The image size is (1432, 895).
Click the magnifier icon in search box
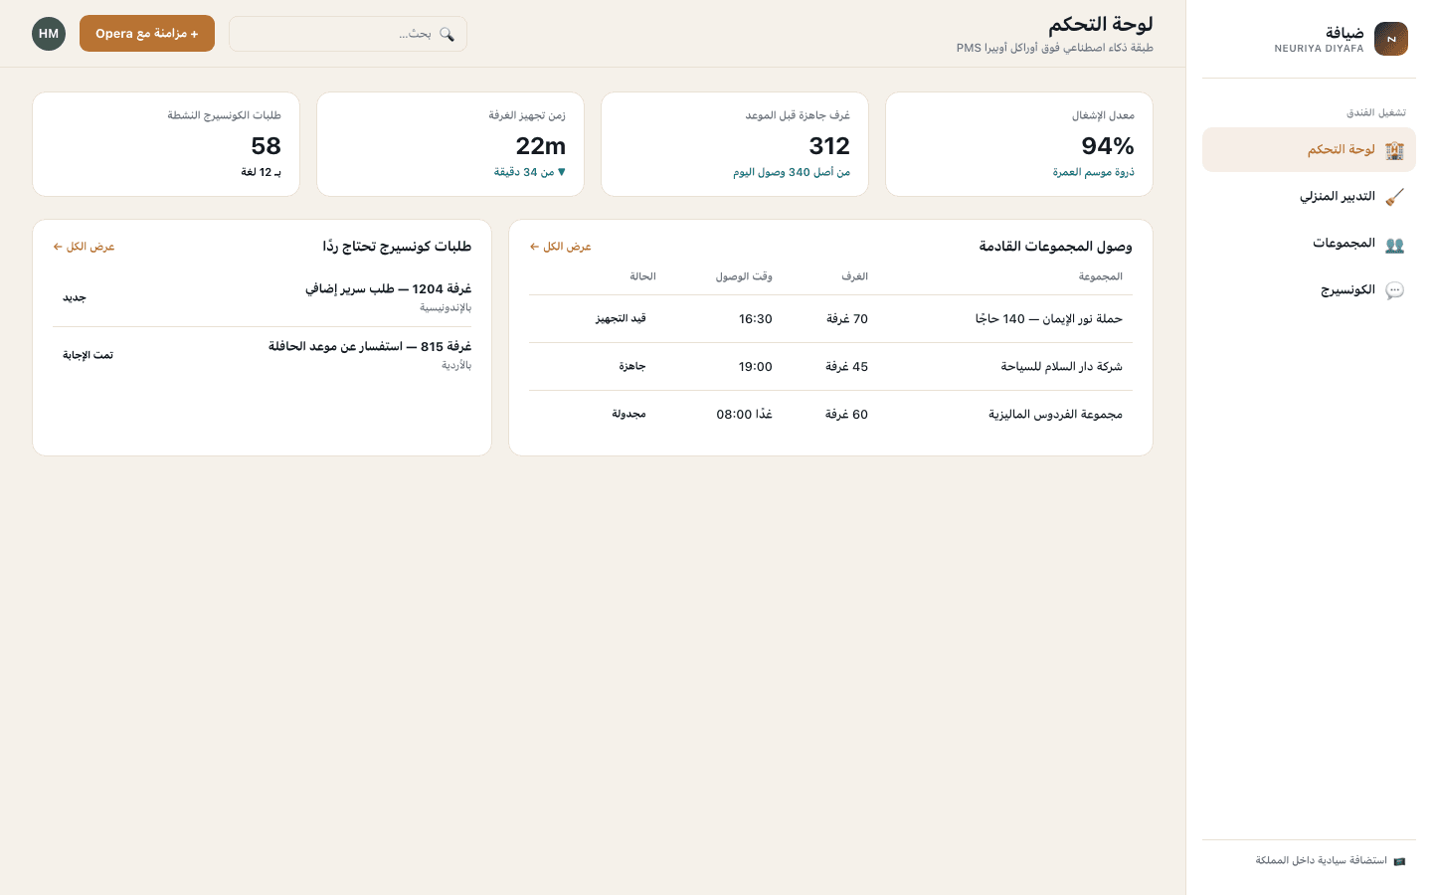point(447,34)
